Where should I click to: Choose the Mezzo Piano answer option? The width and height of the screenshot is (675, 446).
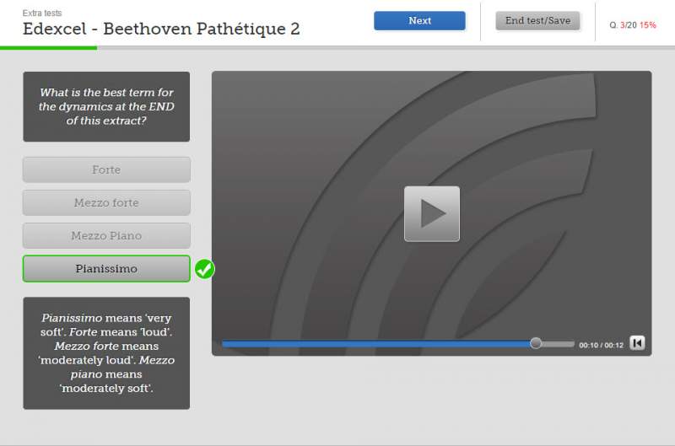[x=106, y=236]
